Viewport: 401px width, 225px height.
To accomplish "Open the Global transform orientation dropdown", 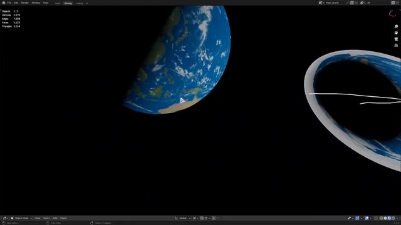I will pyautogui.click(x=183, y=218).
